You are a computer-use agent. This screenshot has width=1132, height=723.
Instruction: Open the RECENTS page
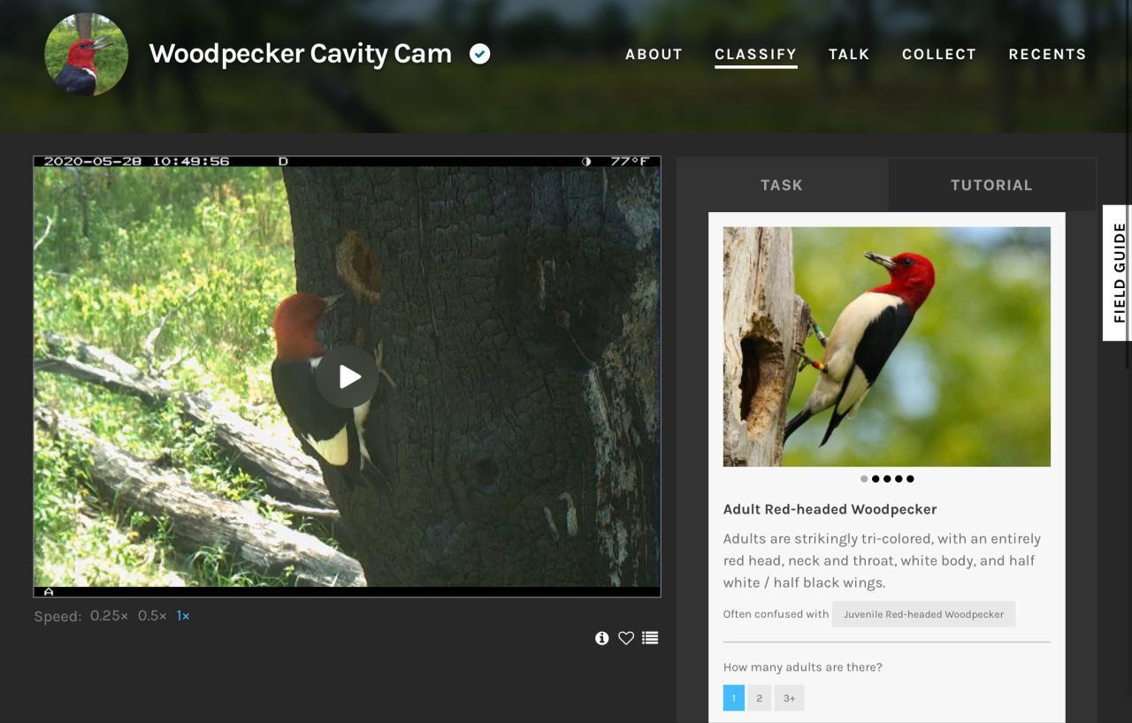click(x=1047, y=54)
